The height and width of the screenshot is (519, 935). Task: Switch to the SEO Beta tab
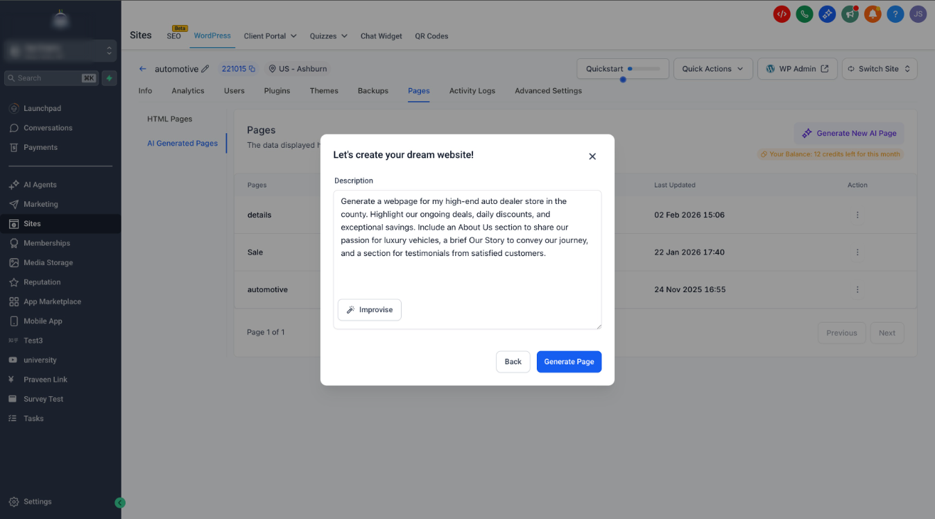point(174,36)
